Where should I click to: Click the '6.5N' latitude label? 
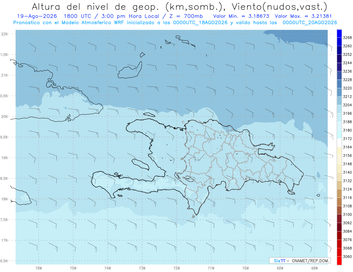point(4,261)
